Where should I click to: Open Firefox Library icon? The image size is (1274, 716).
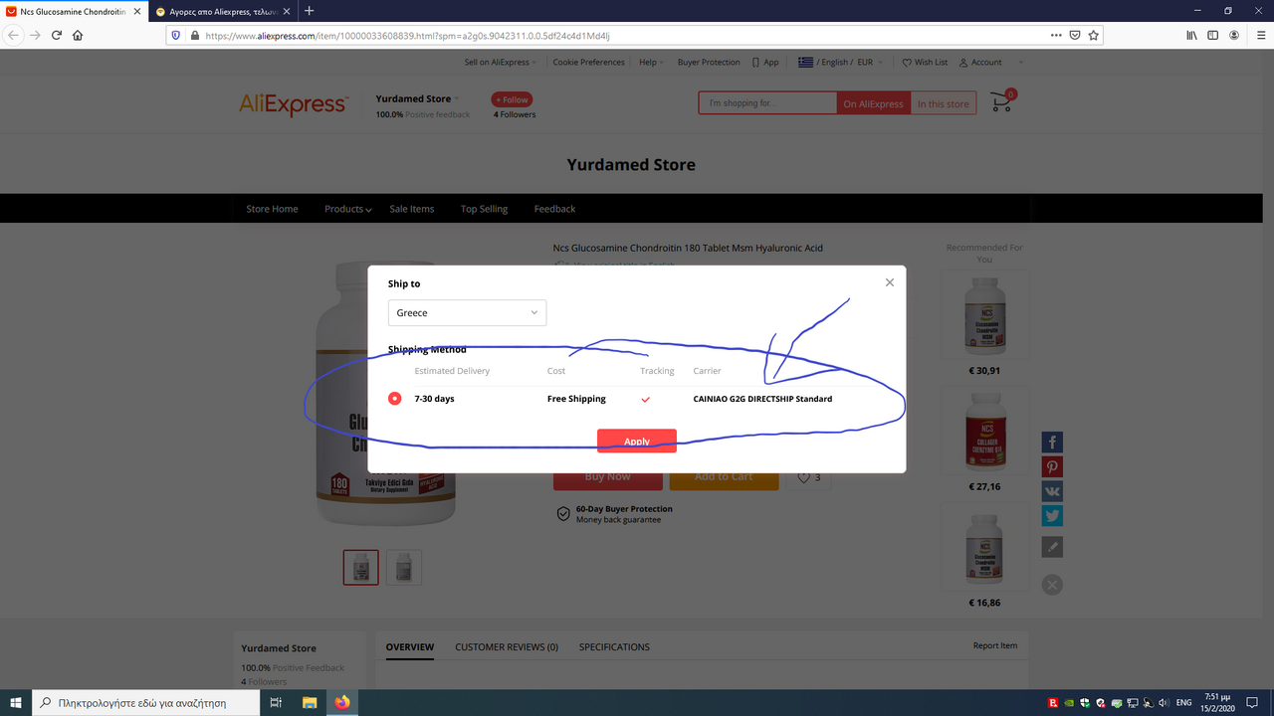1191,35
